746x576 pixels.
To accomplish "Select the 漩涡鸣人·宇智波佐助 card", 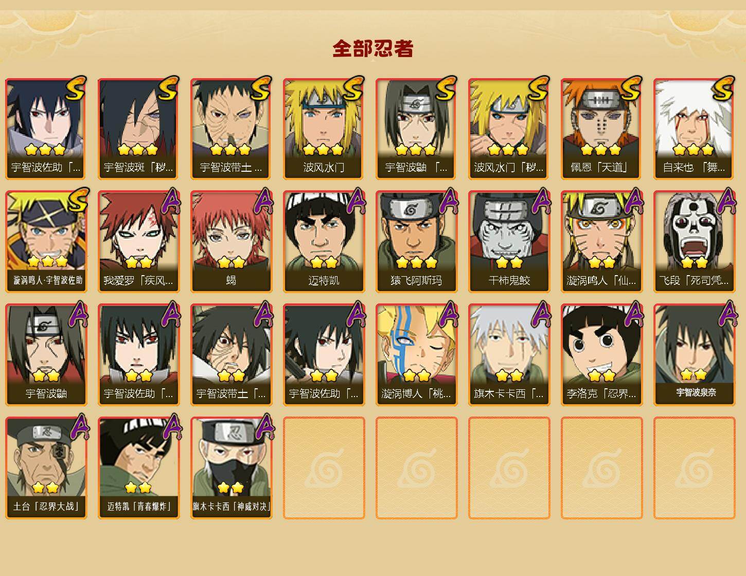I will pos(46,242).
